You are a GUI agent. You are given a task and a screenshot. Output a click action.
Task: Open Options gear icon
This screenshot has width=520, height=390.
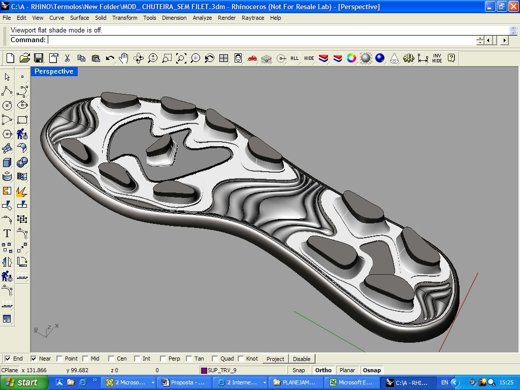click(409, 58)
